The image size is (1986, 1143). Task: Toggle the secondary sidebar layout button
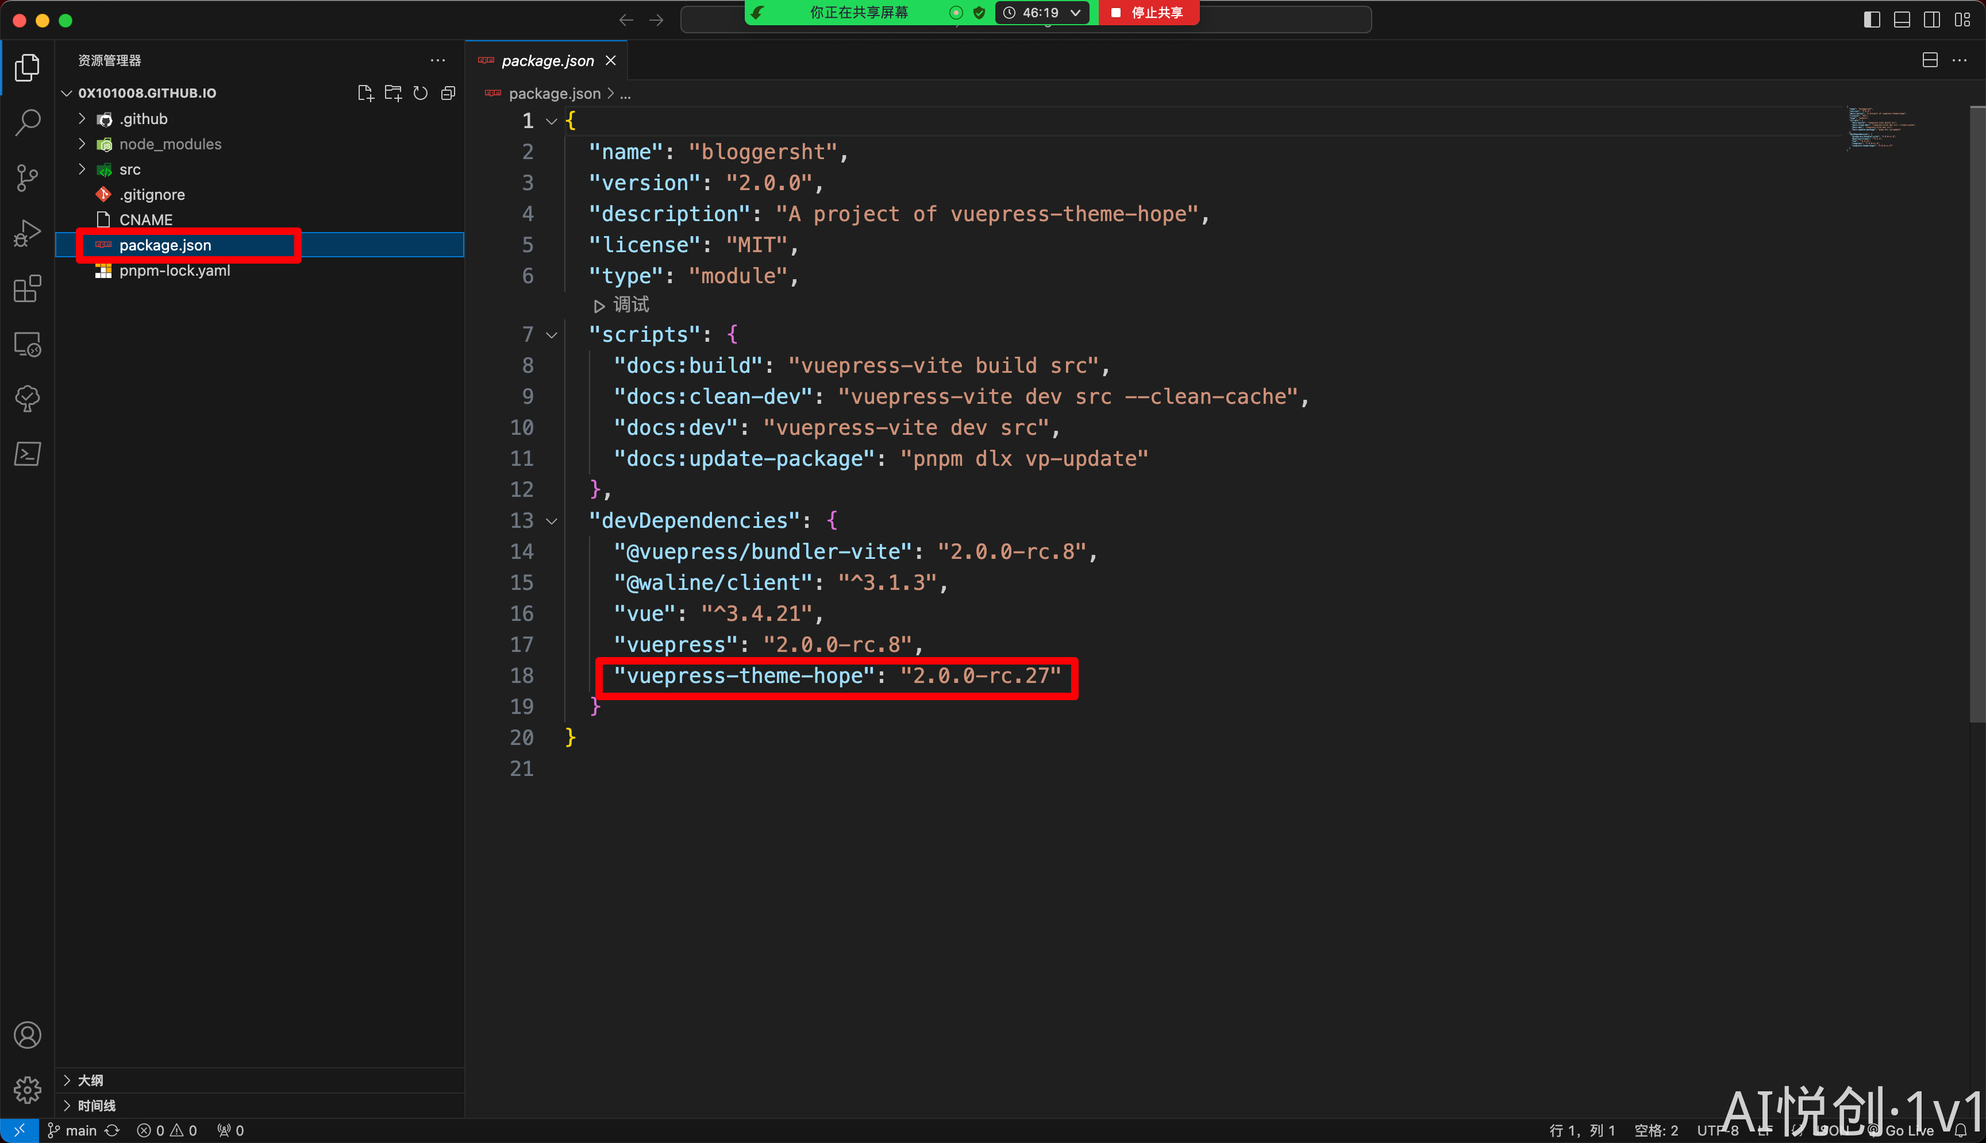(1932, 20)
